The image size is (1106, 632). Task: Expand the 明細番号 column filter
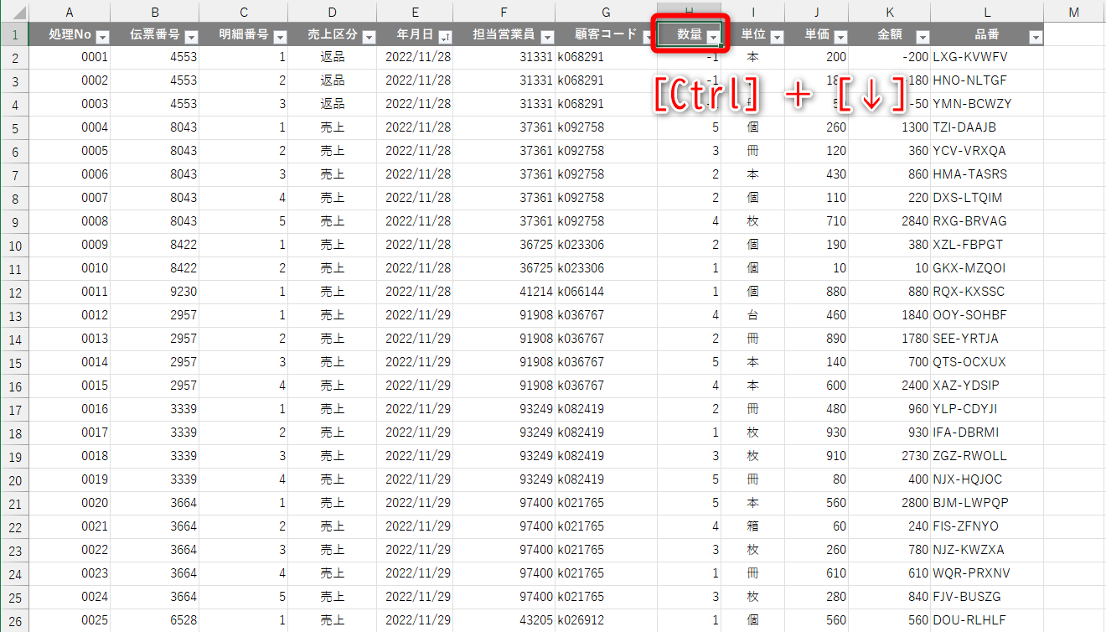(x=280, y=37)
